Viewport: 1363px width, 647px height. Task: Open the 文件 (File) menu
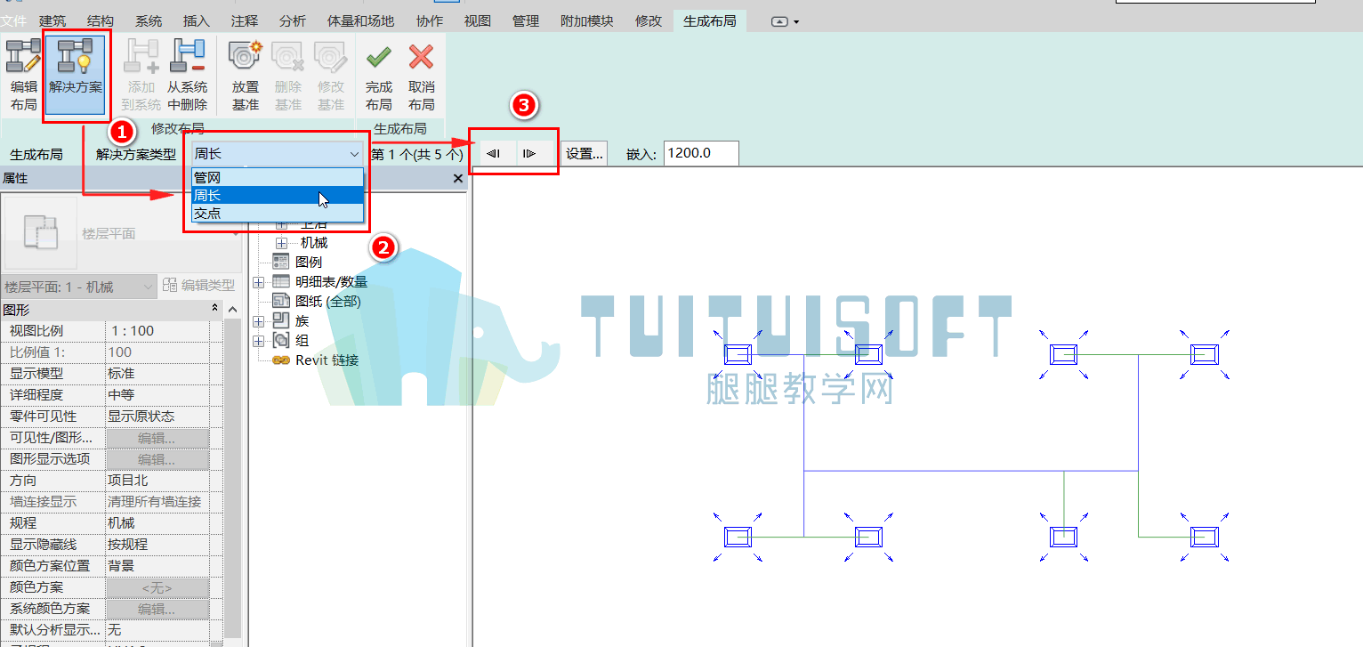coord(13,20)
